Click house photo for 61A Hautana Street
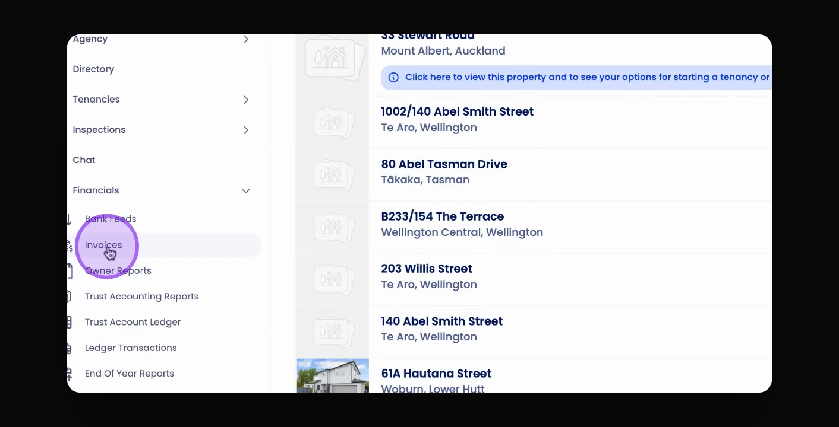The image size is (839, 427). [332, 375]
